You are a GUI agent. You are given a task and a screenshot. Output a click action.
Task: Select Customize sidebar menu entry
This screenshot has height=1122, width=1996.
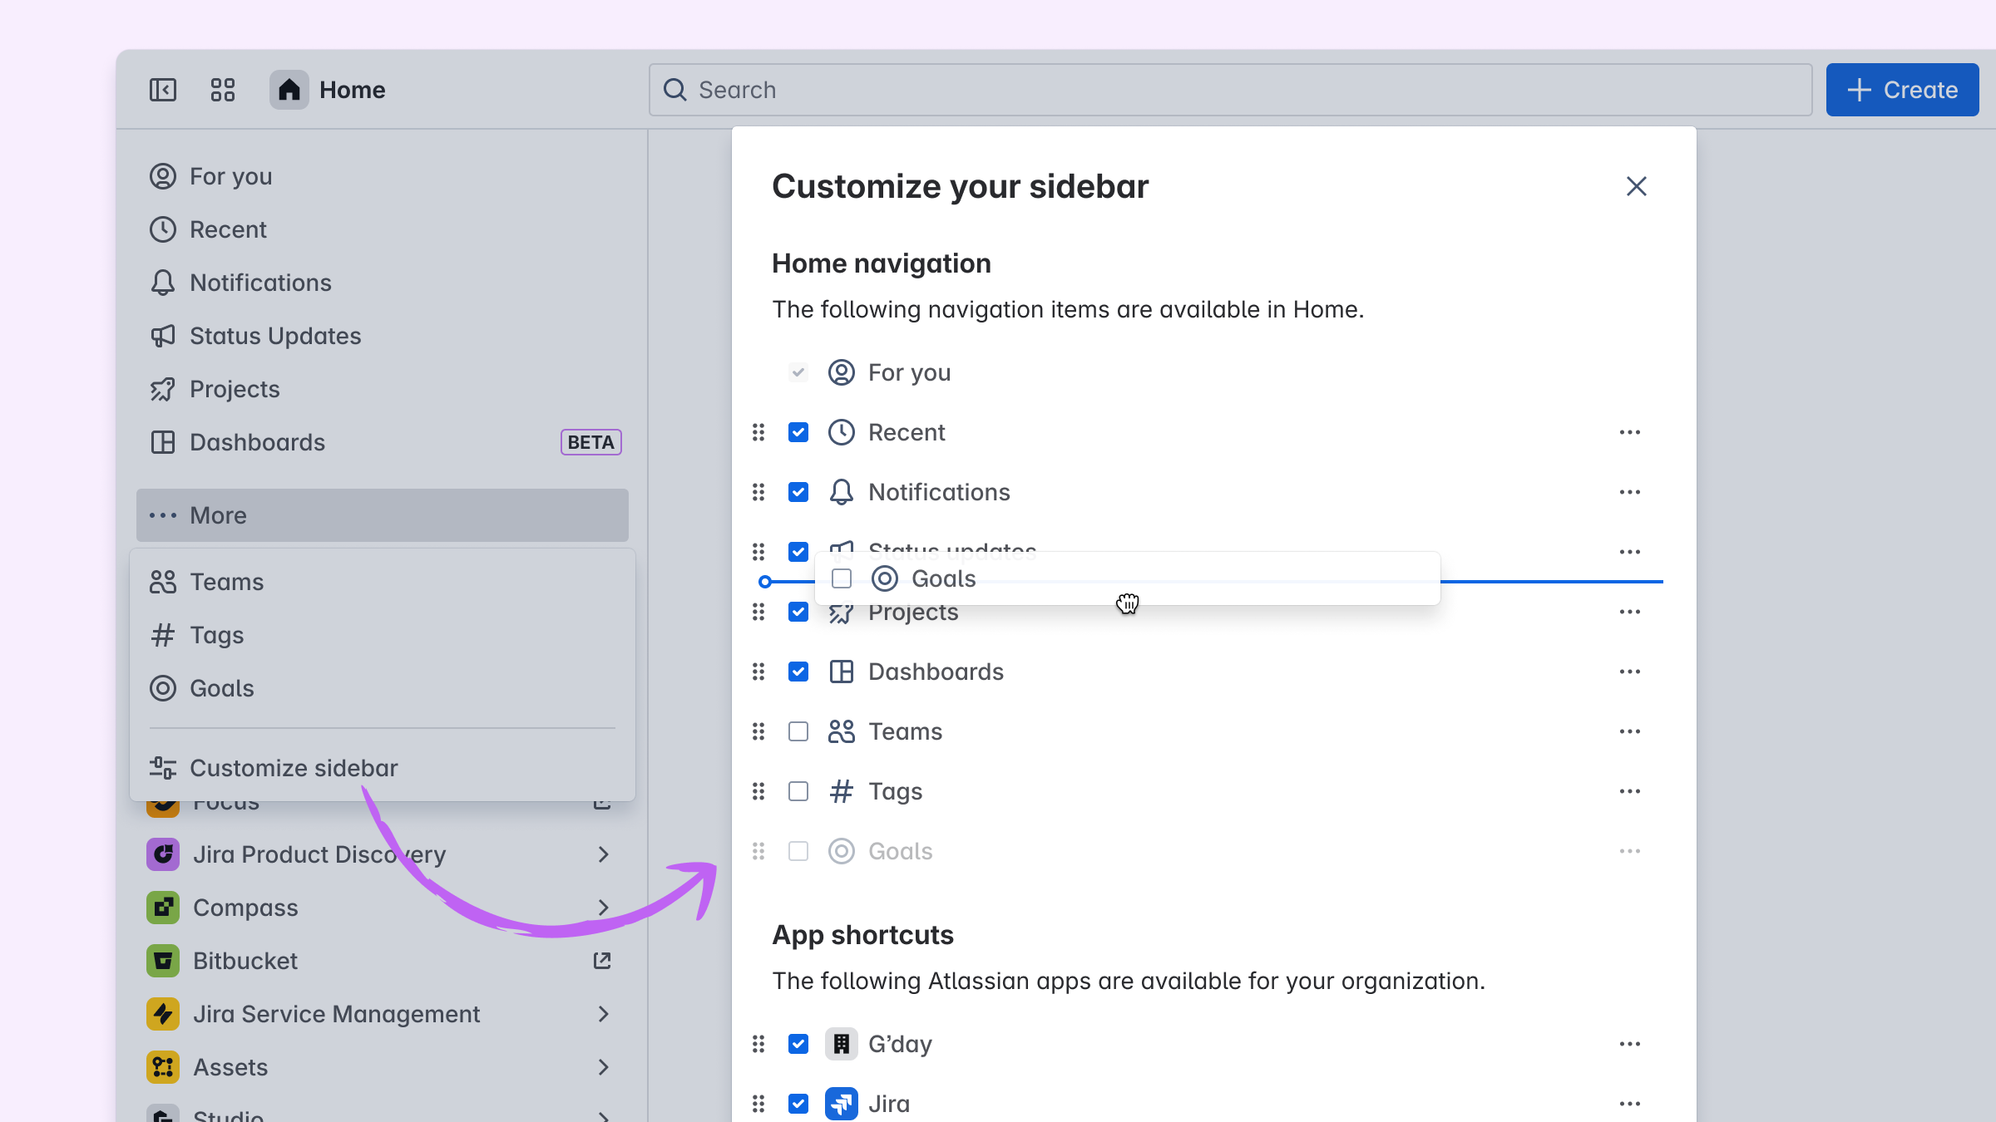(x=294, y=768)
